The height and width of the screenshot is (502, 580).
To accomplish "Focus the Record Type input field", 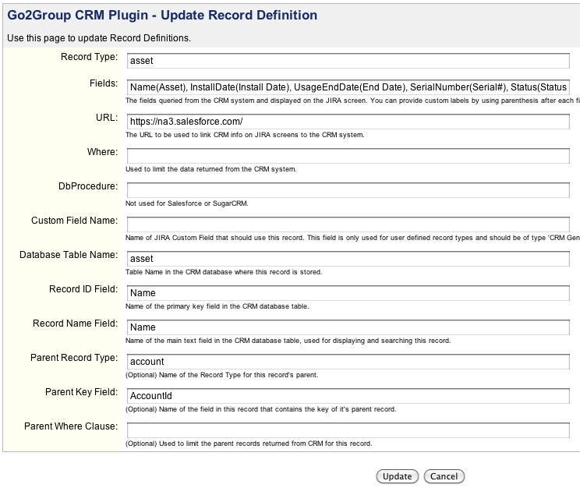I will tap(348, 60).
